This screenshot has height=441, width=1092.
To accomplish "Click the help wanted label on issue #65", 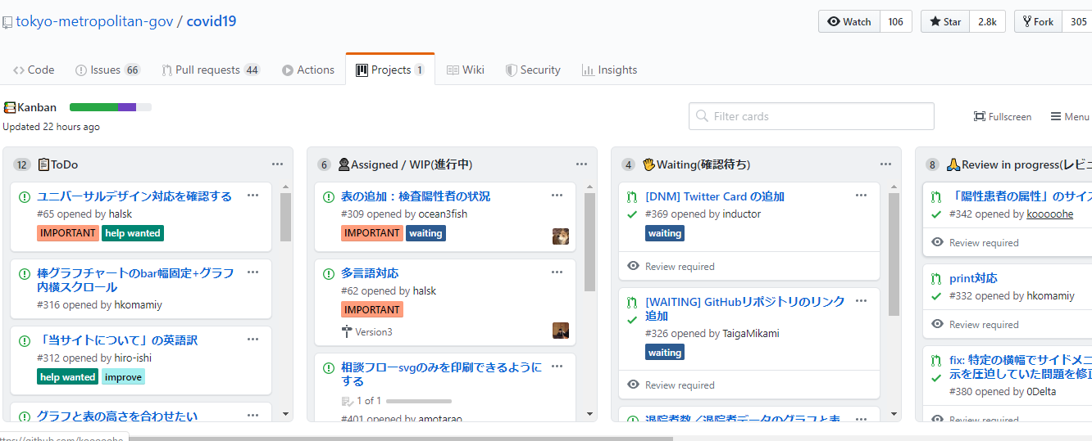I will (x=133, y=233).
